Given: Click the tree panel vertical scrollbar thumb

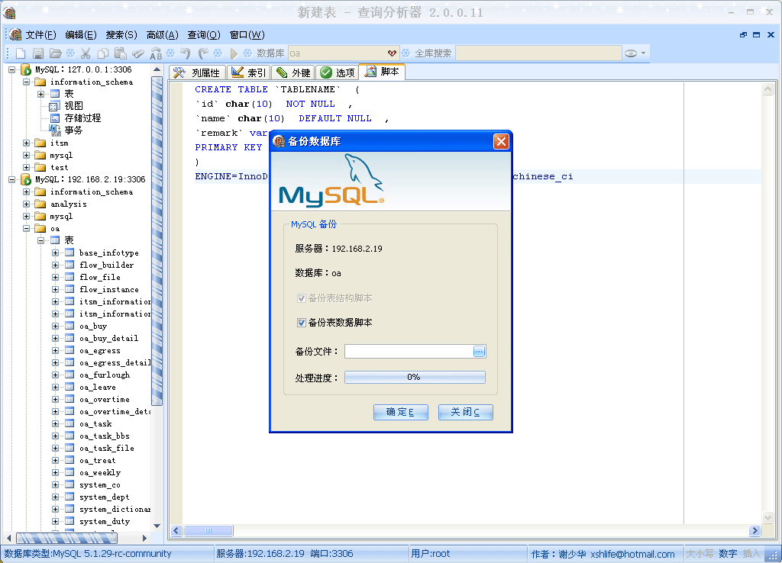Looking at the screenshot, I should pos(157,240).
